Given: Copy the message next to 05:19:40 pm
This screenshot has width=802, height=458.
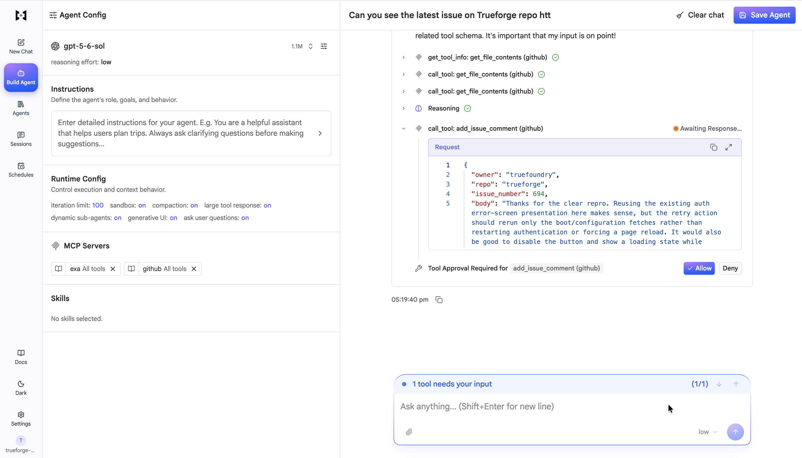Looking at the screenshot, I should tap(439, 300).
